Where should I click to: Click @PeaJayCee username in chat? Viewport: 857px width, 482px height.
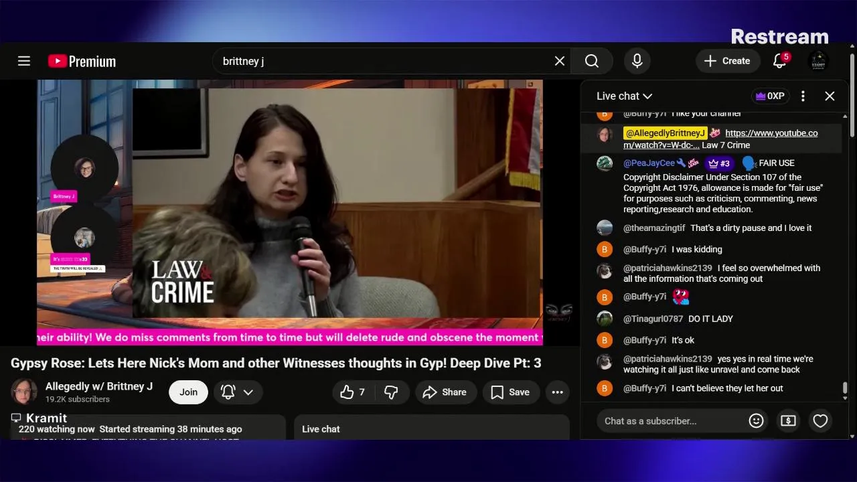(649, 163)
